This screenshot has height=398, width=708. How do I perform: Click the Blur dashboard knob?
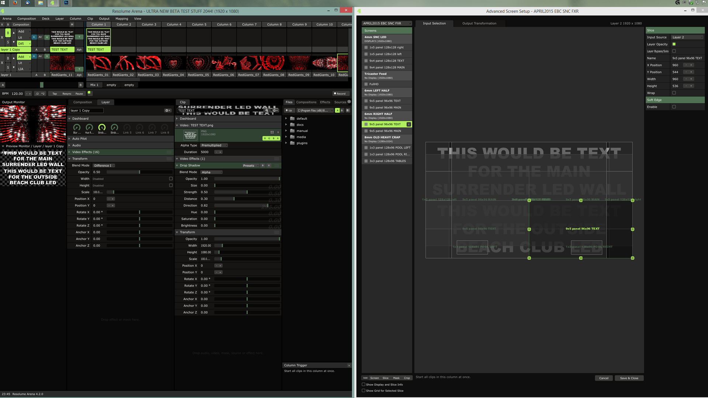pyautogui.click(x=77, y=128)
